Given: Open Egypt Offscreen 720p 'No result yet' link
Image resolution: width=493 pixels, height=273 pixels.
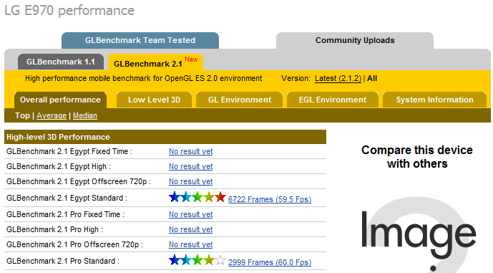Looking at the screenshot, I should (190, 182).
